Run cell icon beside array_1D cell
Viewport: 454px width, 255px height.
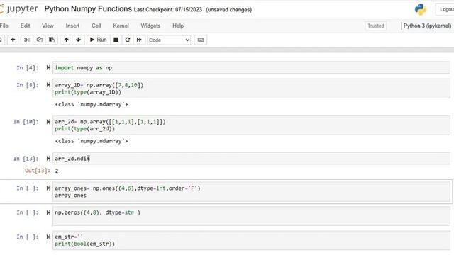(48, 85)
